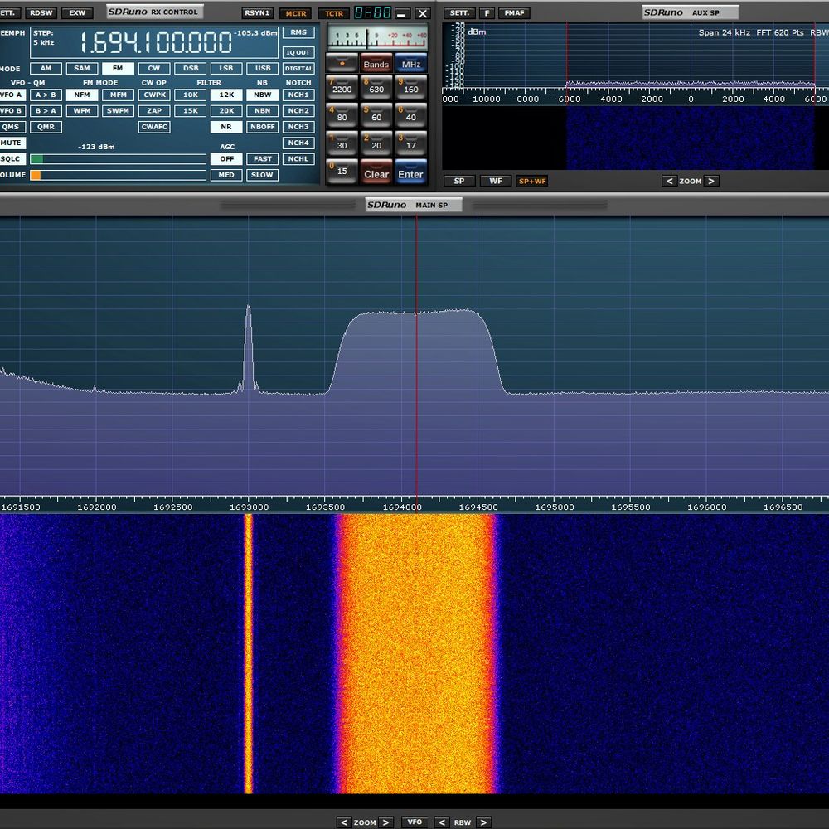This screenshot has height=829, width=829.
Task: Select LSB mode
Action: pos(226,68)
